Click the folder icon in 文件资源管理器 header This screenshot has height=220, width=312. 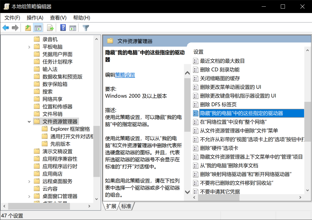110,41
